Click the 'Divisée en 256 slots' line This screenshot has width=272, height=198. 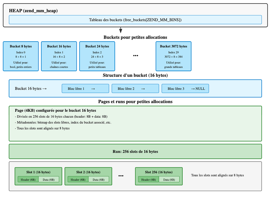(61, 116)
